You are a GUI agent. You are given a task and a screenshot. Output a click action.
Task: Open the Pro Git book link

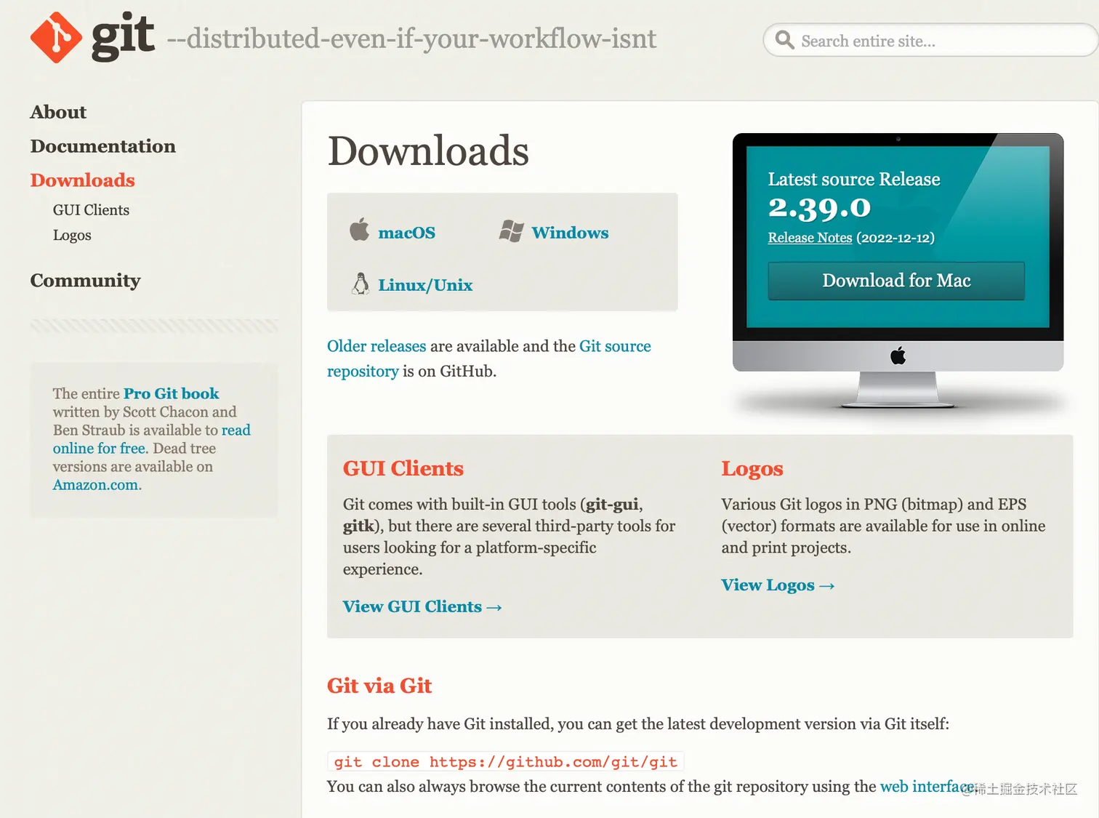(171, 393)
